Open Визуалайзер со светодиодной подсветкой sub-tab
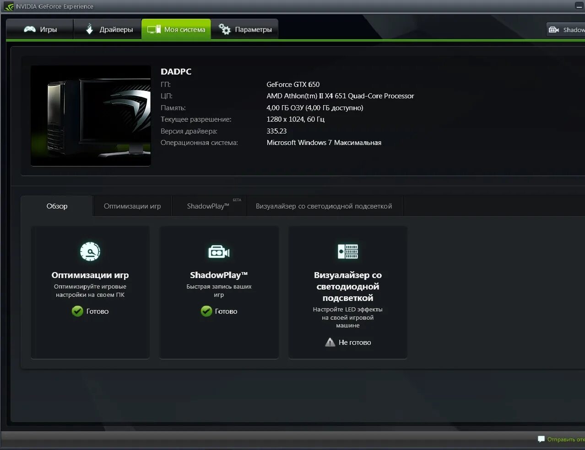 click(324, 206)
